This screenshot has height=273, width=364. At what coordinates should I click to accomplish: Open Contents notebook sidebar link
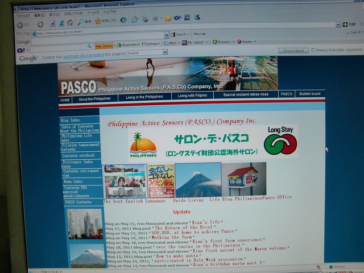pyautogui.click(x=78, y=155)
